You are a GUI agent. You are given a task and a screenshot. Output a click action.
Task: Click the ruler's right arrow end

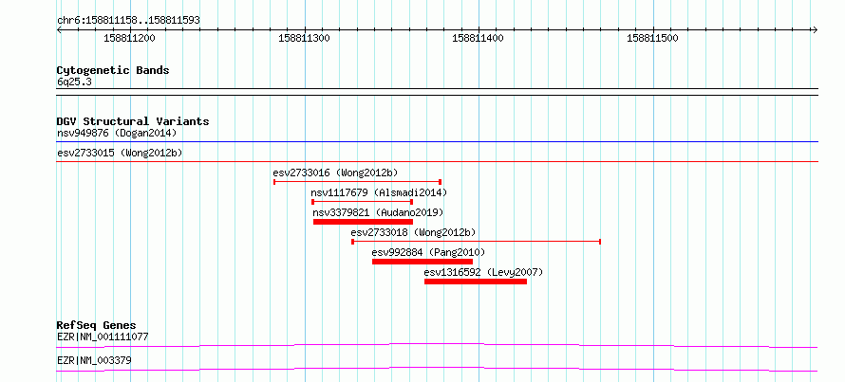(x=815, y=29)
